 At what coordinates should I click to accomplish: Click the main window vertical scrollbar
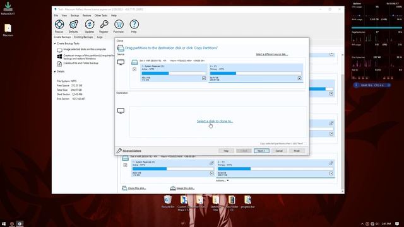342,123
